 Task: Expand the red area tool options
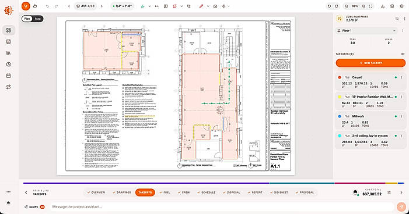coord(181,6)
